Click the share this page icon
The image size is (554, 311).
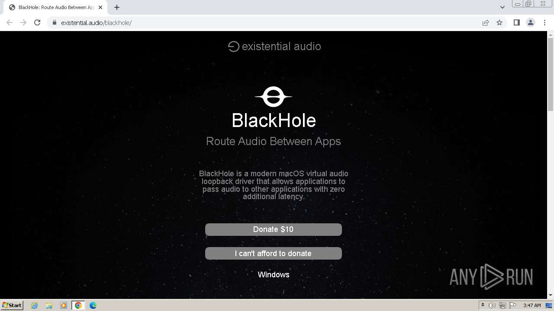486,22
